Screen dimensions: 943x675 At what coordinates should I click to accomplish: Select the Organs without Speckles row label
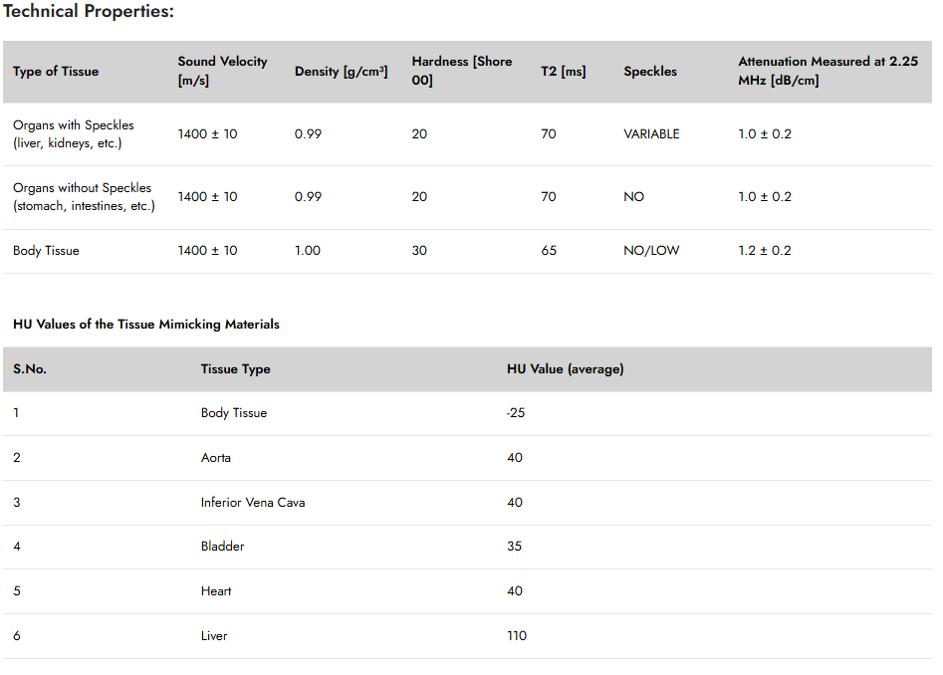84,196
